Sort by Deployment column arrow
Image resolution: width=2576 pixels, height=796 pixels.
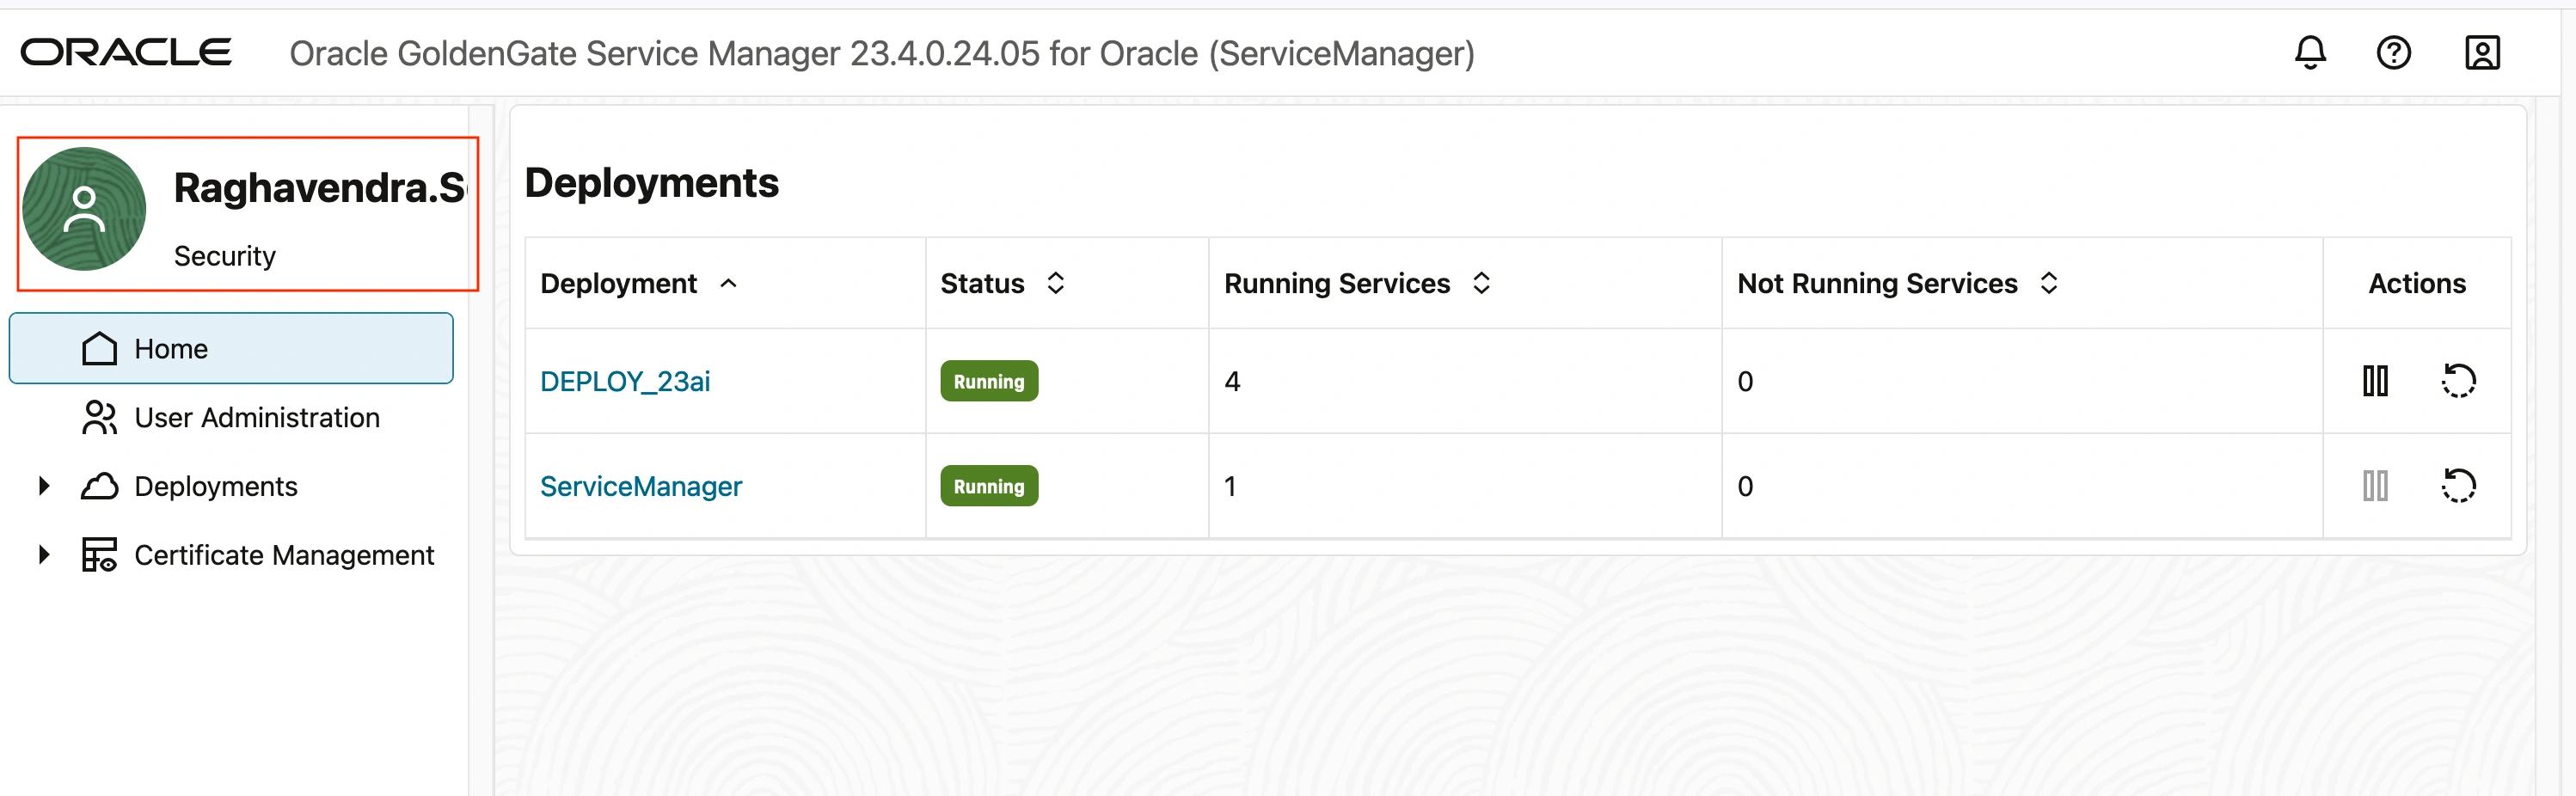(x=729, y=284)
